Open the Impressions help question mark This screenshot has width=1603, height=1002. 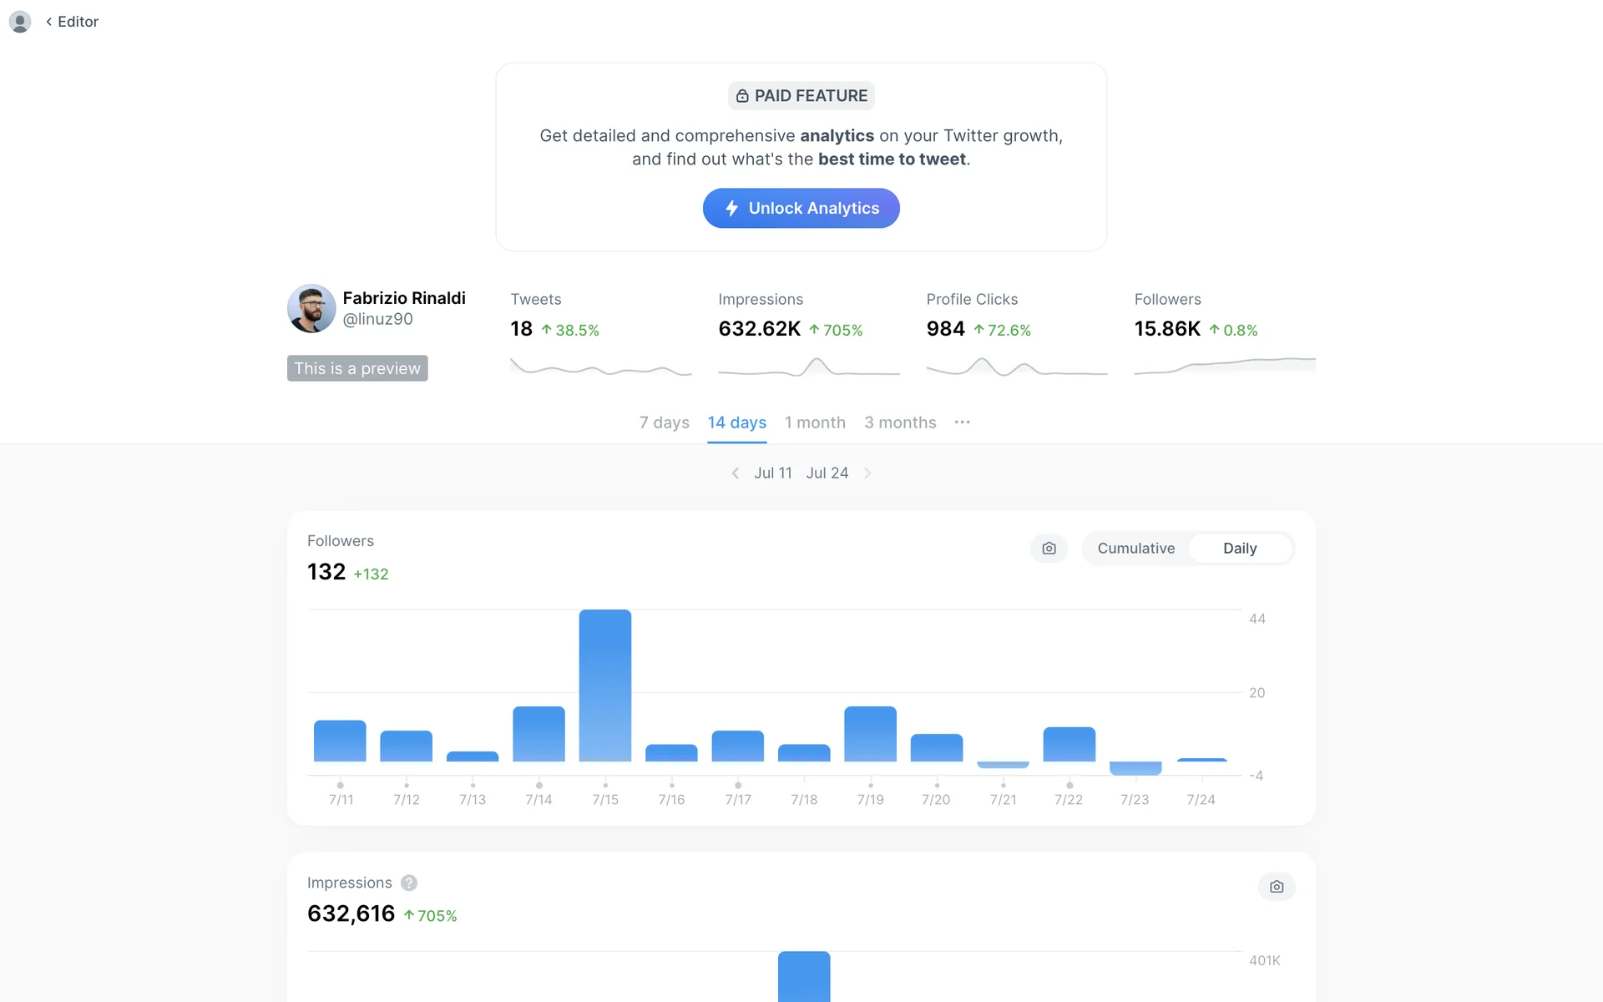pyautogui.click(x=409, y=883)
